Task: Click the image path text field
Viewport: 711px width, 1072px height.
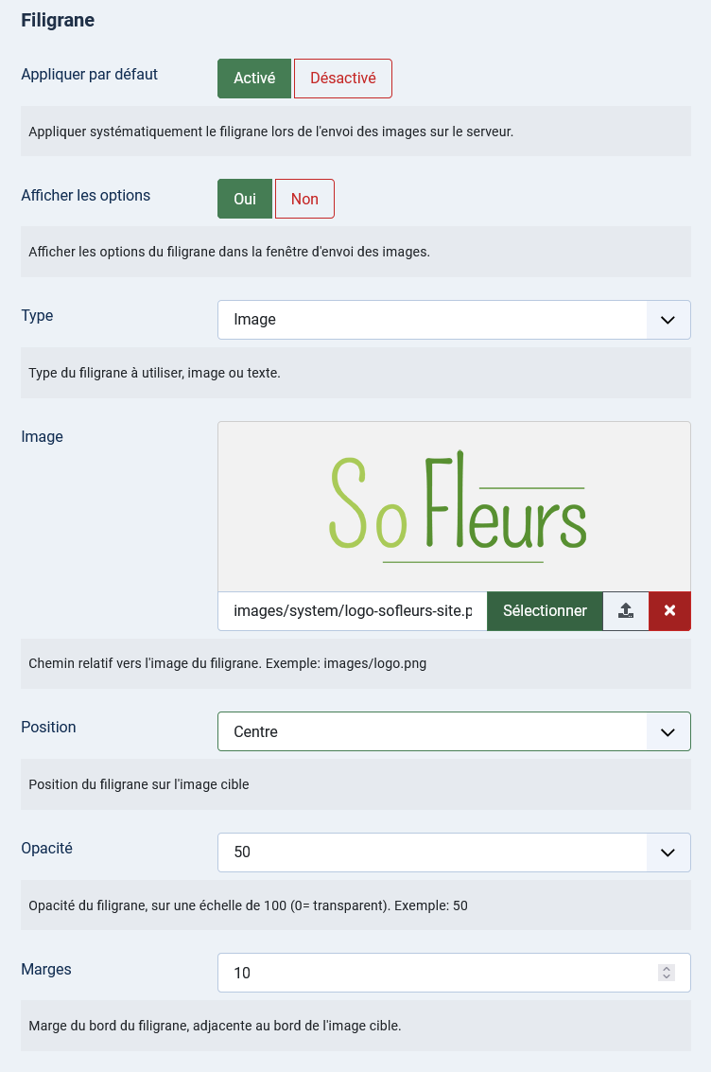Action: 353,611
